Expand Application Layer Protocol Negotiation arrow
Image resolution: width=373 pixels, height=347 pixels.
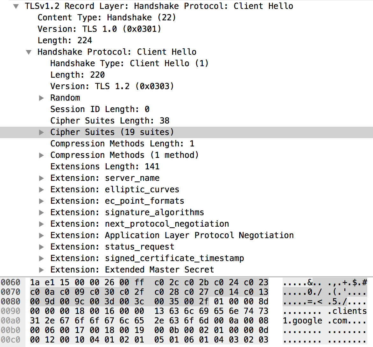(41, 235)
